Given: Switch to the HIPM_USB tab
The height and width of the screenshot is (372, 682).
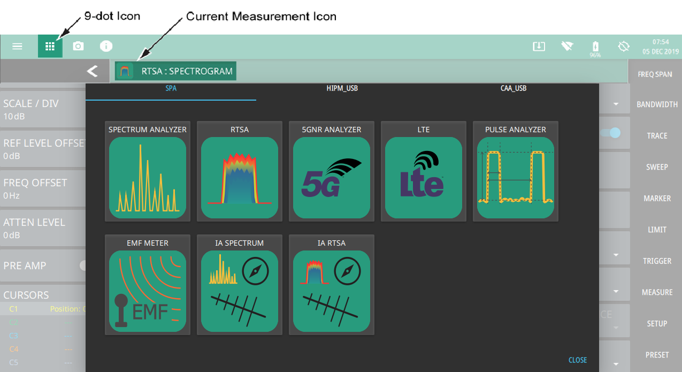Looking at the screenshot, I should point(342,88).
